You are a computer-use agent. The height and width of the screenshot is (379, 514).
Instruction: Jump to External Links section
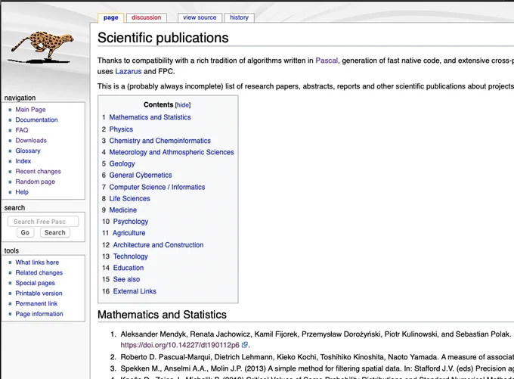point(135,291)
